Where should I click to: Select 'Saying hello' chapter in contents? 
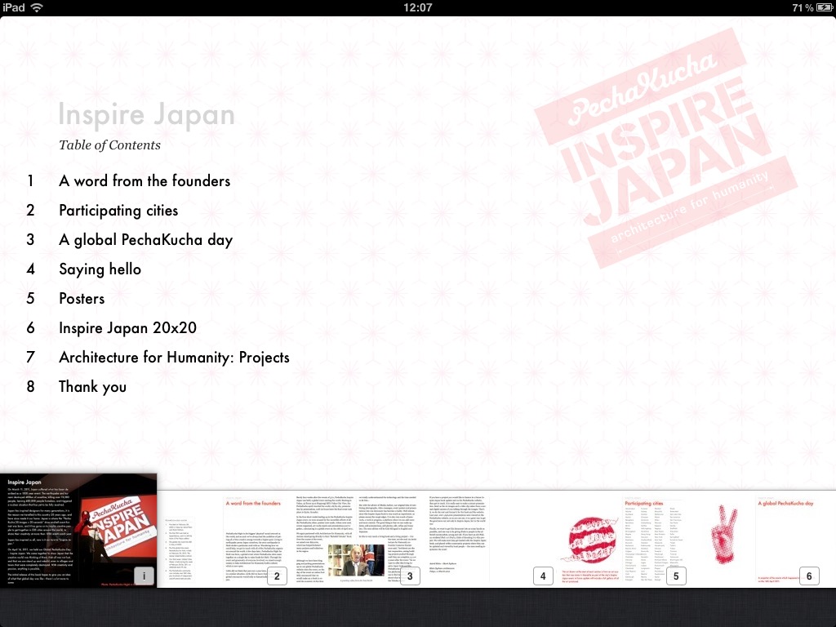(100, 269)
